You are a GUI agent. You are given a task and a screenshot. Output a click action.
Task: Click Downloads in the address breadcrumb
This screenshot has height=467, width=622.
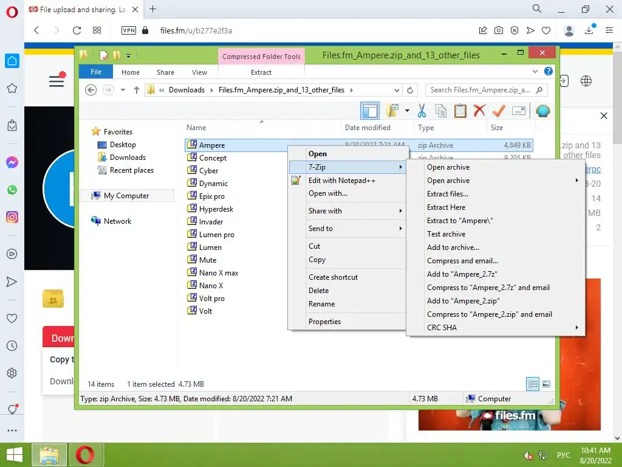tap(186, 90)
